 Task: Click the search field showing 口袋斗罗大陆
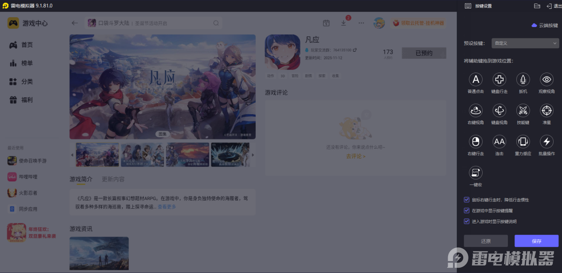[x=153, y=23]
